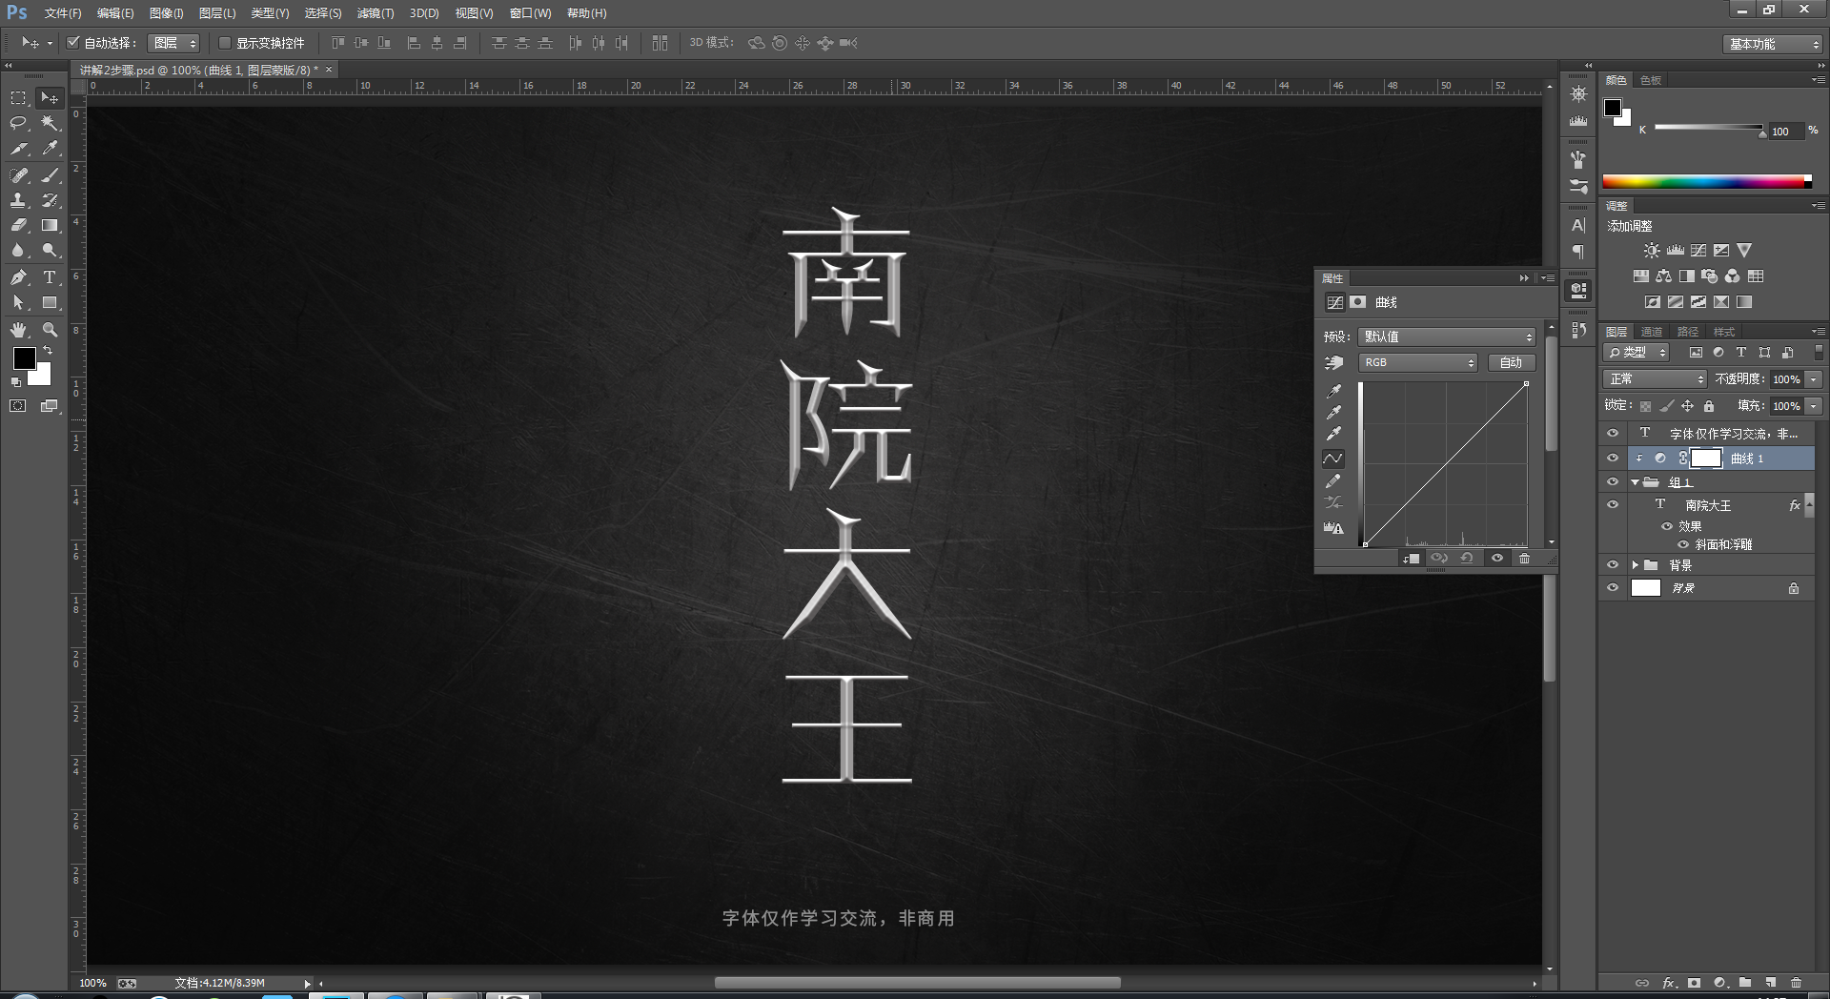This screenshot has width=1830, height=999.
Task: Click the 曲线 1 layer mask thumbnail
Action: (x=1706, y=459)
